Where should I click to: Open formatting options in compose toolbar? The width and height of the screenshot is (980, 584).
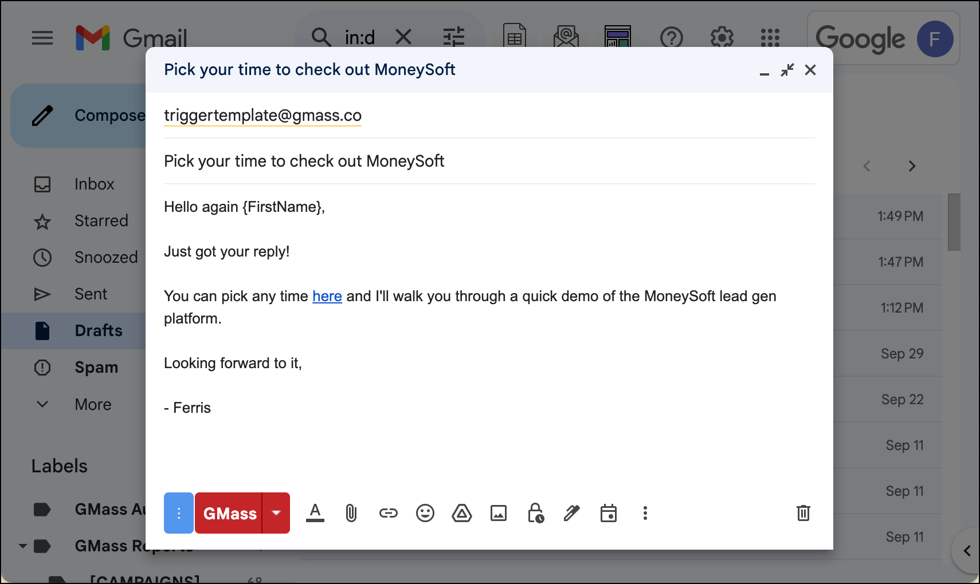(x=315, y=513)
